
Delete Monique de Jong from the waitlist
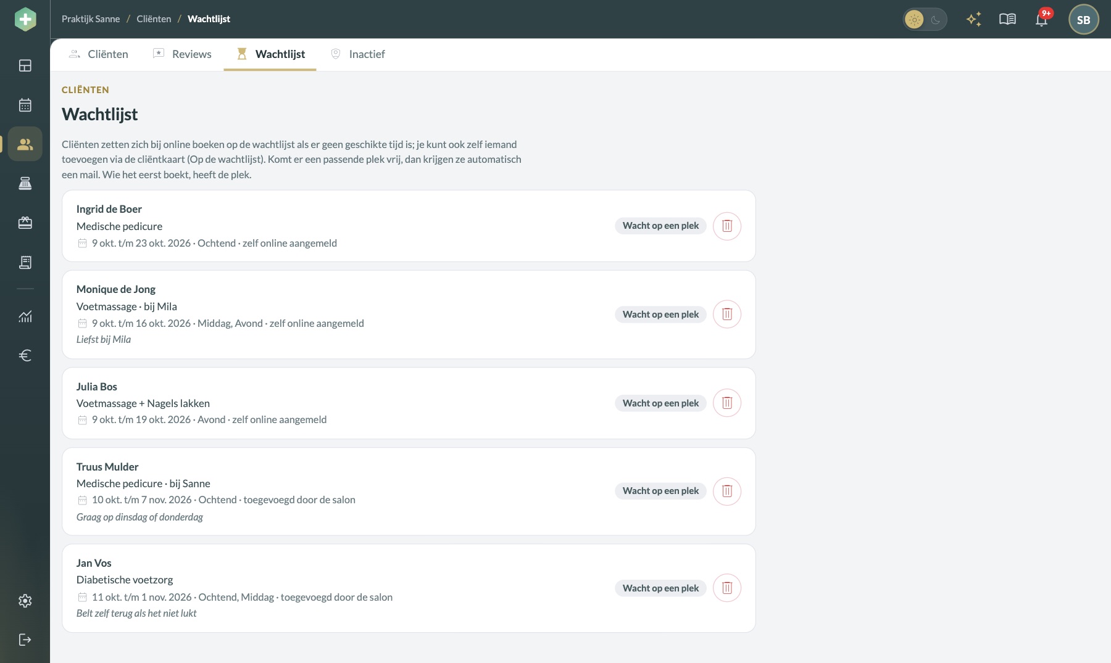tap(727, 314)
